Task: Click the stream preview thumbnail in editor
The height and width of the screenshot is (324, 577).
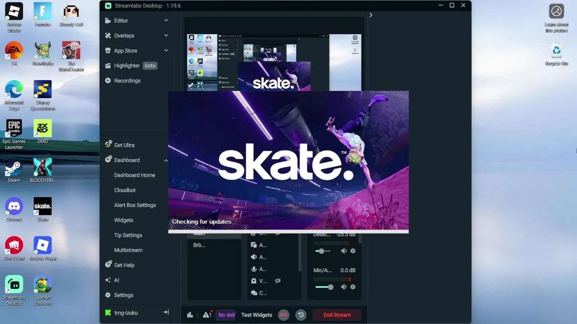Action: click(x=274, y=63)
